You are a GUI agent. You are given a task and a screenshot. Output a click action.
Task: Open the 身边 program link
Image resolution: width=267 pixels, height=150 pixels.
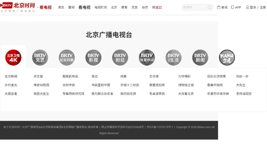pyautogui.click(x=95, y=76)
